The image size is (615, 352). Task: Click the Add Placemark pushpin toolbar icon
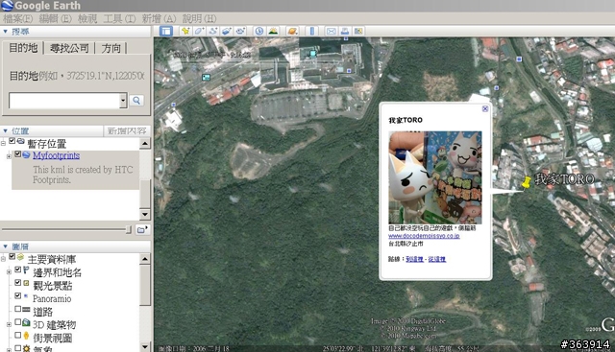(x=185, y=31)
